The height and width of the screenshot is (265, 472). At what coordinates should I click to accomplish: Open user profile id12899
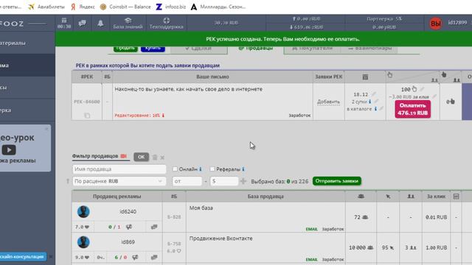pyautogui.click(x=457, y=23)
